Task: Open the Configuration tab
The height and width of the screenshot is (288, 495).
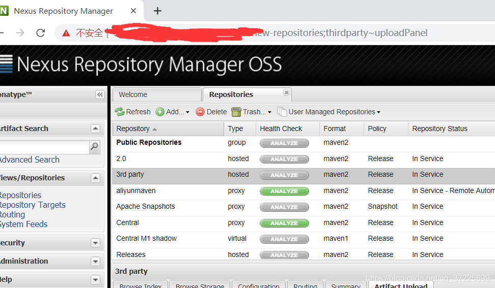Action: click(x=259, y=284)
